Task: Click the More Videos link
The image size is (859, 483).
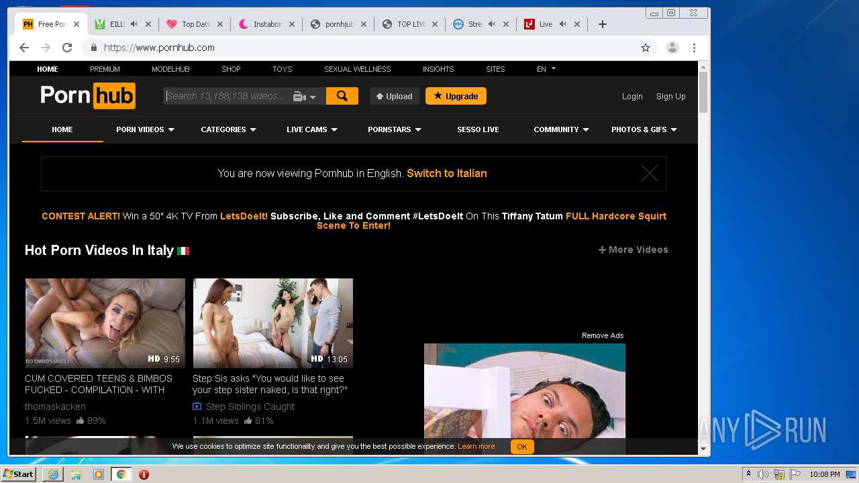Action: tap(633, 250)
